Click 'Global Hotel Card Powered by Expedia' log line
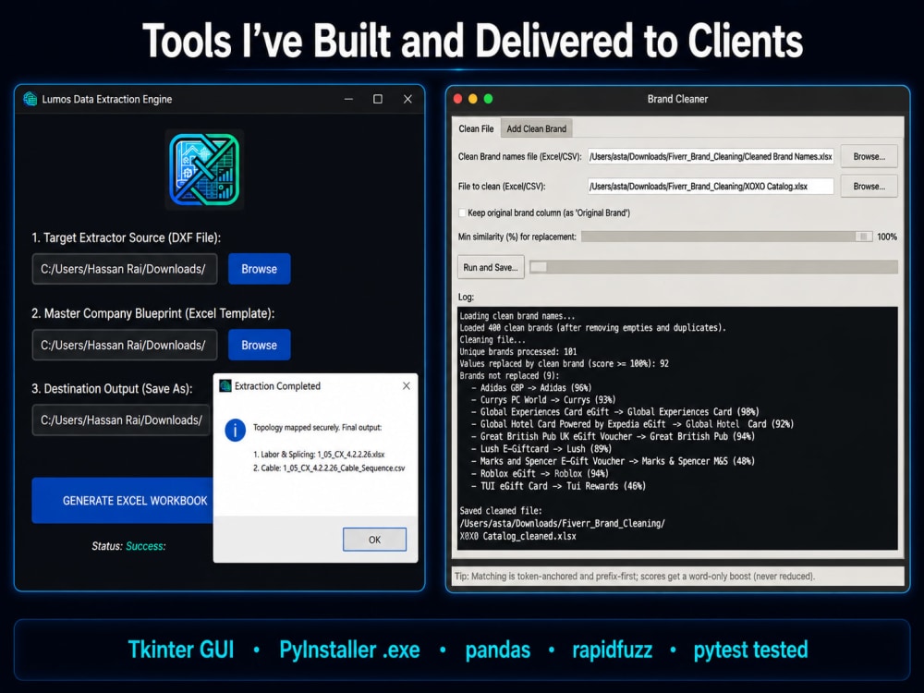The height and width of the screenshot is (693, 924). 632,424
